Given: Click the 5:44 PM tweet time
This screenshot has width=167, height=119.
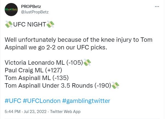Looking at the screenshot, I should point(13,112).
